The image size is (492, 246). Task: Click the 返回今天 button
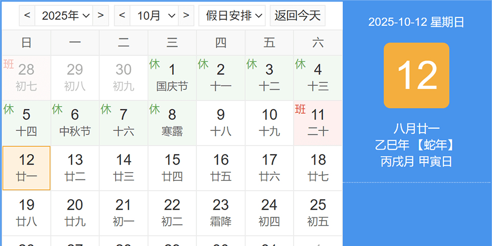click(297, 15)
